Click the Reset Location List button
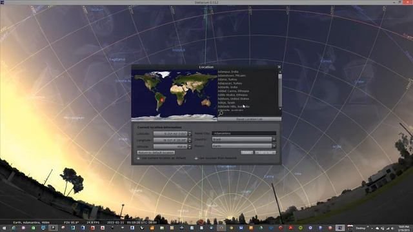 tap(250, 119)
